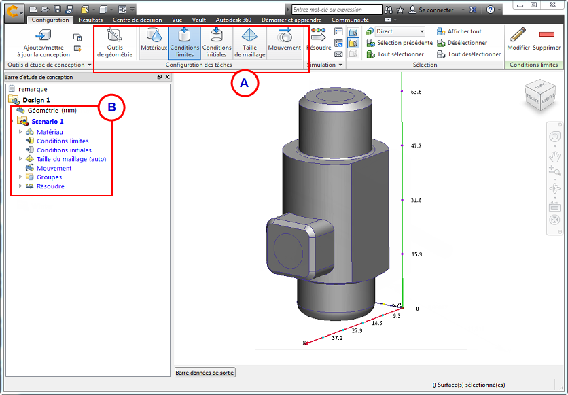Select Géométrie (mm) tree item
568x395 pixels.
52,111
